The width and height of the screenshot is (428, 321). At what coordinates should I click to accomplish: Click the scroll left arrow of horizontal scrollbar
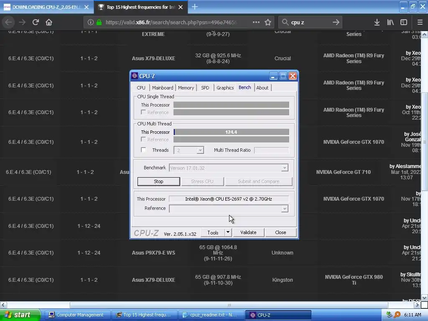[3, 305]
